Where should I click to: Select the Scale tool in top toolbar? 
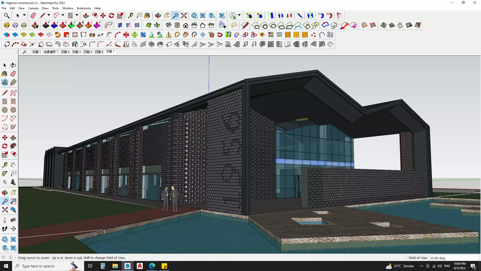pyautogui.click(x=120, y=16)
